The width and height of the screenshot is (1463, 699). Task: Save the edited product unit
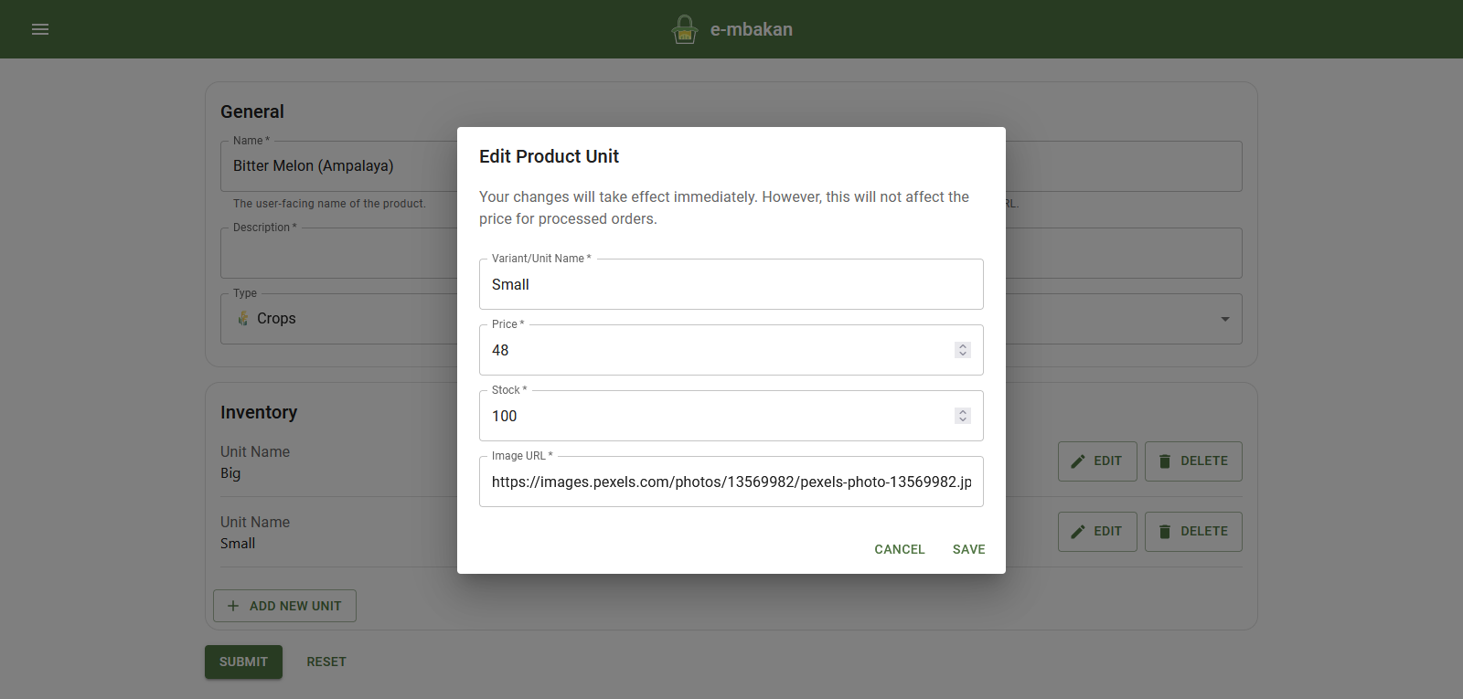[968, 549]
